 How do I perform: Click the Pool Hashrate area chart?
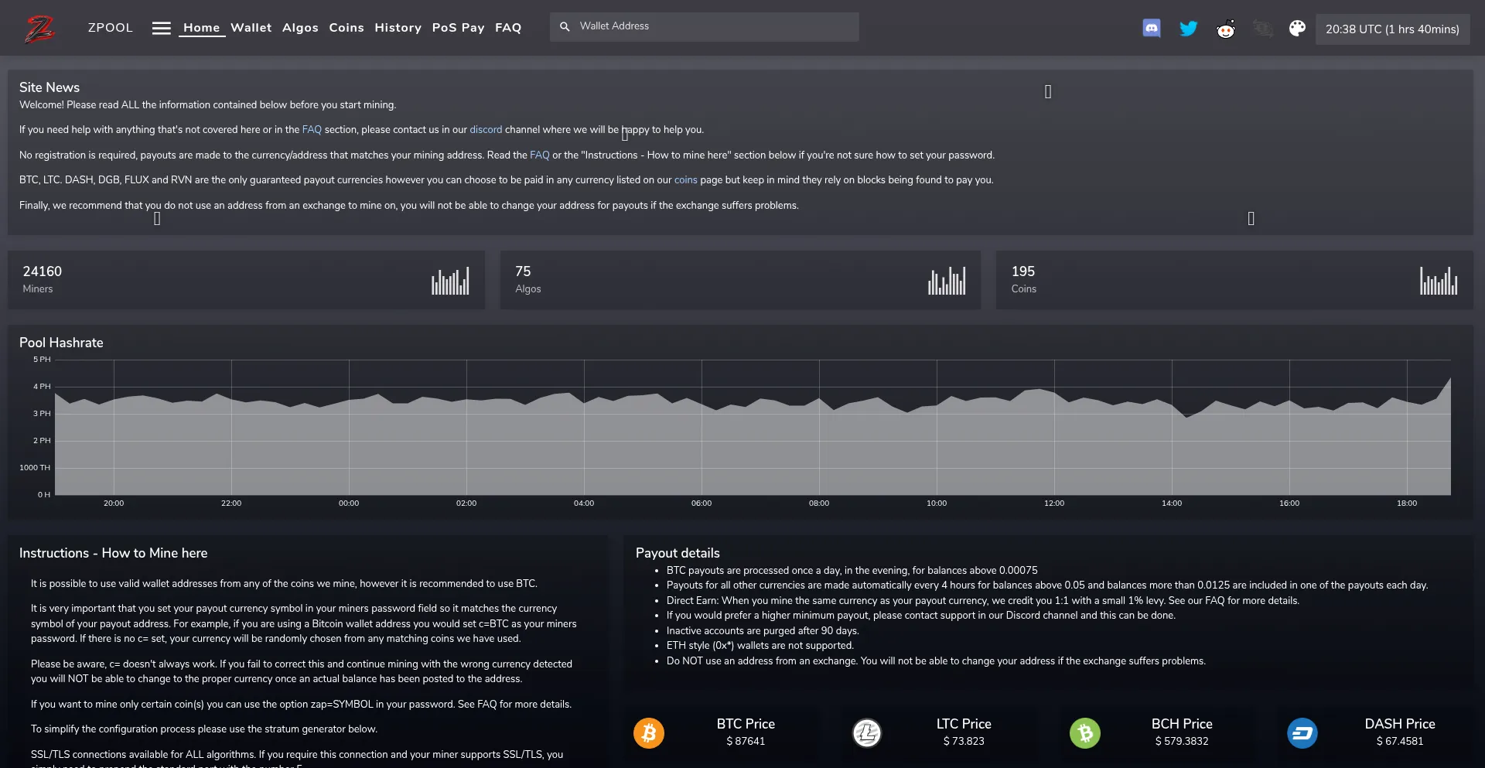(x=753, y=427)
